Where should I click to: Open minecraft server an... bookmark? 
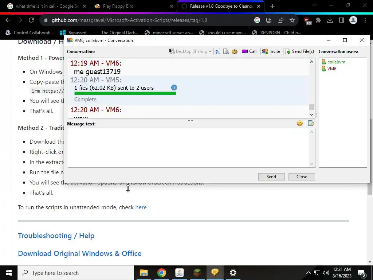click(169, 32)
